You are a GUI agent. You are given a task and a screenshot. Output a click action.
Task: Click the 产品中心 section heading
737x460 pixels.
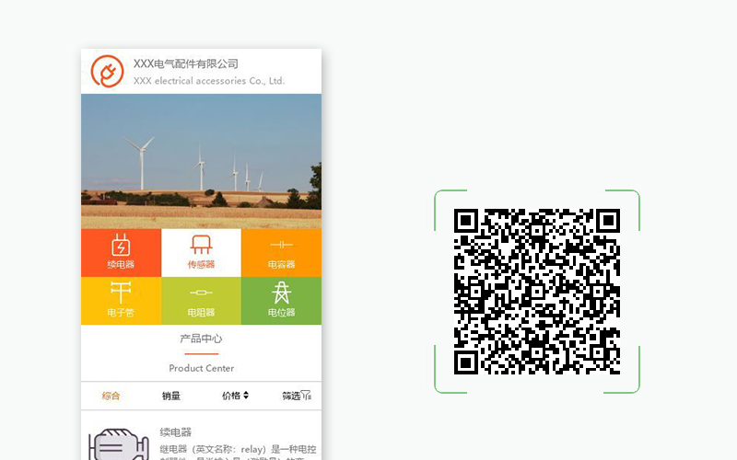pos(201,339)
